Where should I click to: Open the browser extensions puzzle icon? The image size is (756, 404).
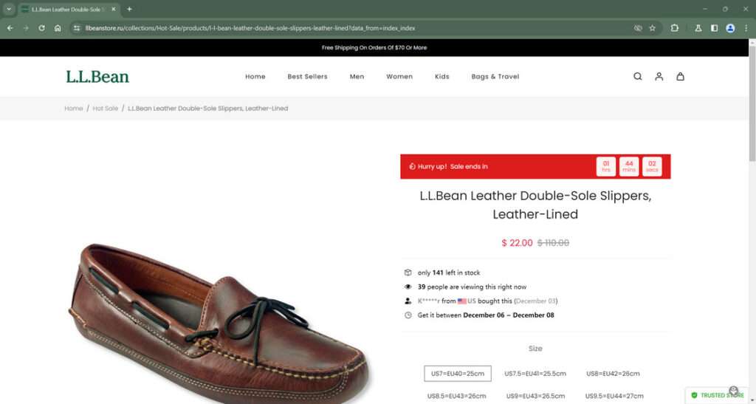(x=674, y=28)
